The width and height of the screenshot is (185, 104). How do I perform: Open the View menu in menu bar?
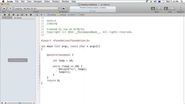tap(29, 1)
